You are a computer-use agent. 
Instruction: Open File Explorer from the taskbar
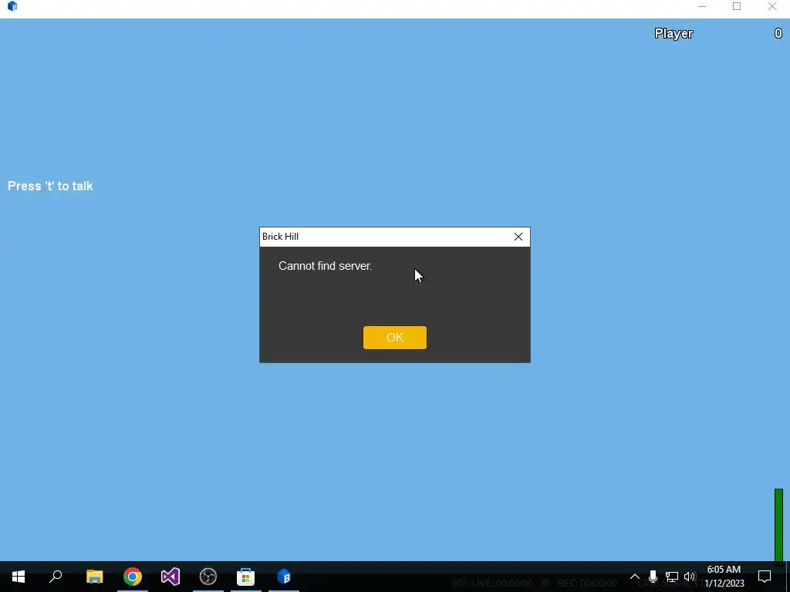click(94, 577)
